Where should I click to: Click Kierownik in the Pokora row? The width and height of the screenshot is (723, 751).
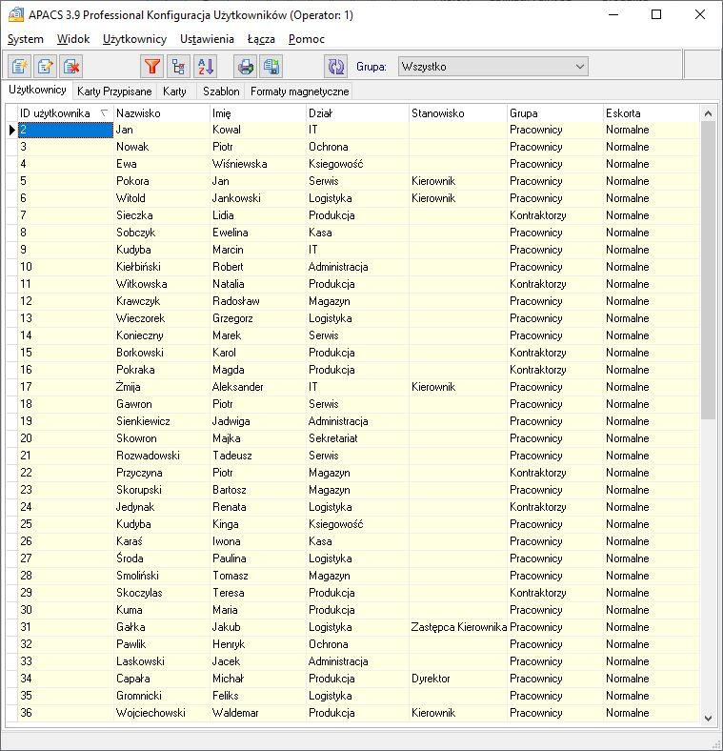433,181
